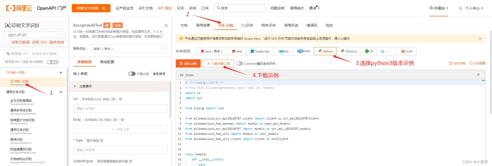Toggle the 详细 switch
Viewport: 492px width, 166px height.
coord(53,62)
